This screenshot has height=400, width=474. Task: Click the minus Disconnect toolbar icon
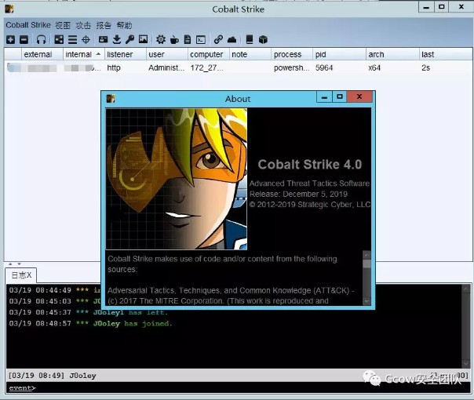24,39
